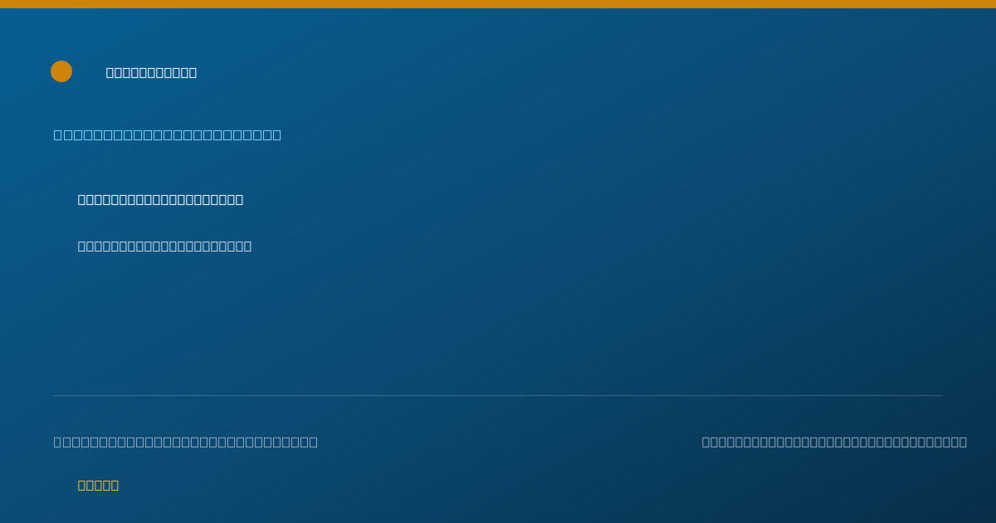Screen dimensions: 996x523
Task: Click the thin horizontal divider line
Action: point(498,395)
